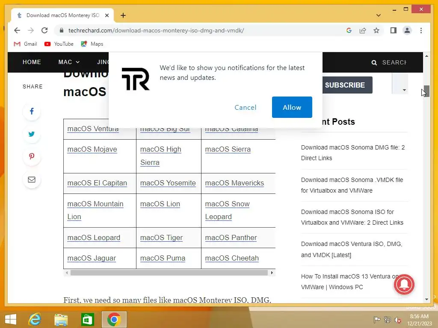This screenshot has height=328, width=438.
Task: Open macOS Mavericks link
Action: pyautogui.click(x=234, y=183)
